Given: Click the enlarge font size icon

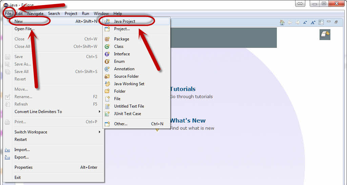Looking at the screenshot, I should (313, 22).
